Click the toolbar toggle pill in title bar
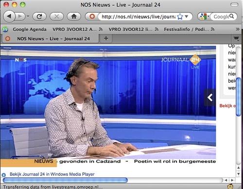Screen dimensions: 243x189 tap(234, 5)
